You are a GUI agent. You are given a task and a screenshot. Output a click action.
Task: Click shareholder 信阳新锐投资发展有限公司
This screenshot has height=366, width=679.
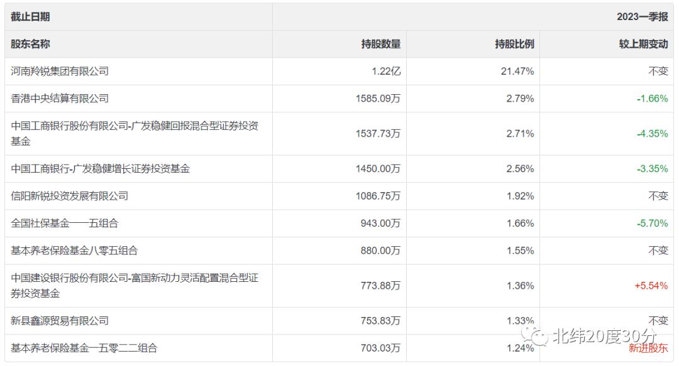(x=69, y=196)
